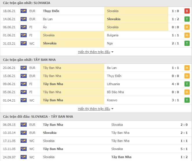Open the Slovakia vs Bulgaria 1:1 match
Viewport: 192px width, 161px height.
point(96,35)
